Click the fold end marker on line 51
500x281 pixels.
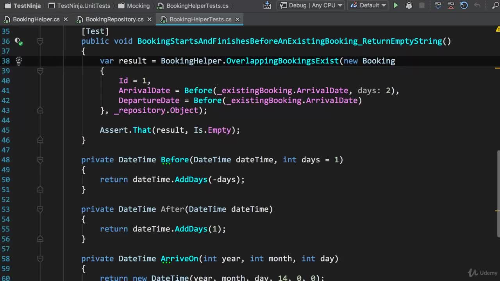click(x=40, y=189)
